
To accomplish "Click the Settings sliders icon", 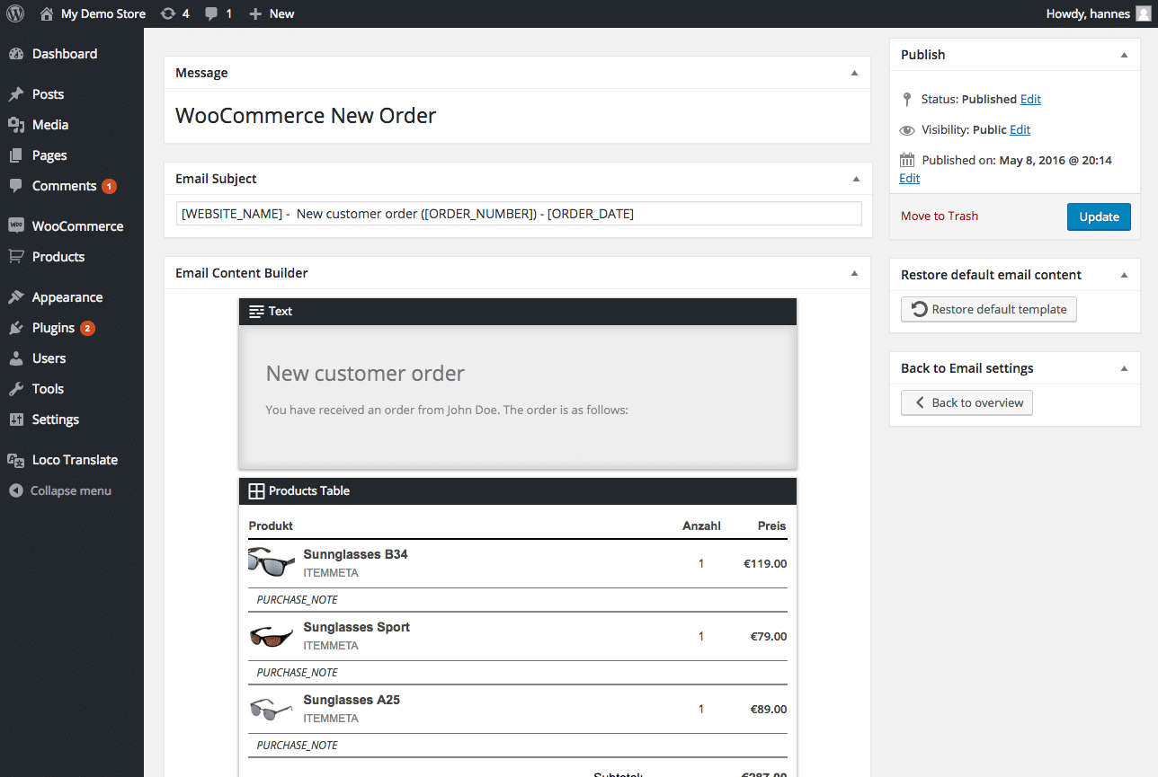I will click(16, 419).
